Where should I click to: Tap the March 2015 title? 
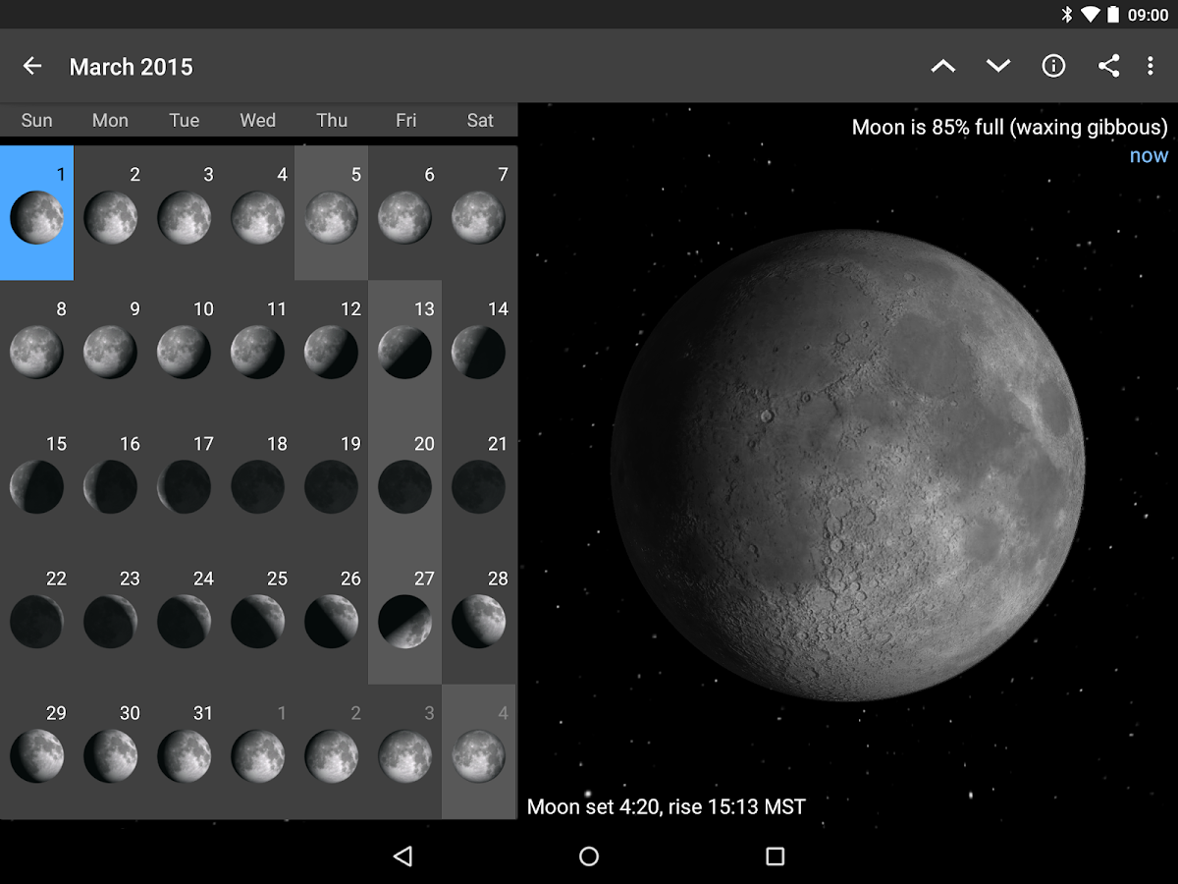click(131, 67)
